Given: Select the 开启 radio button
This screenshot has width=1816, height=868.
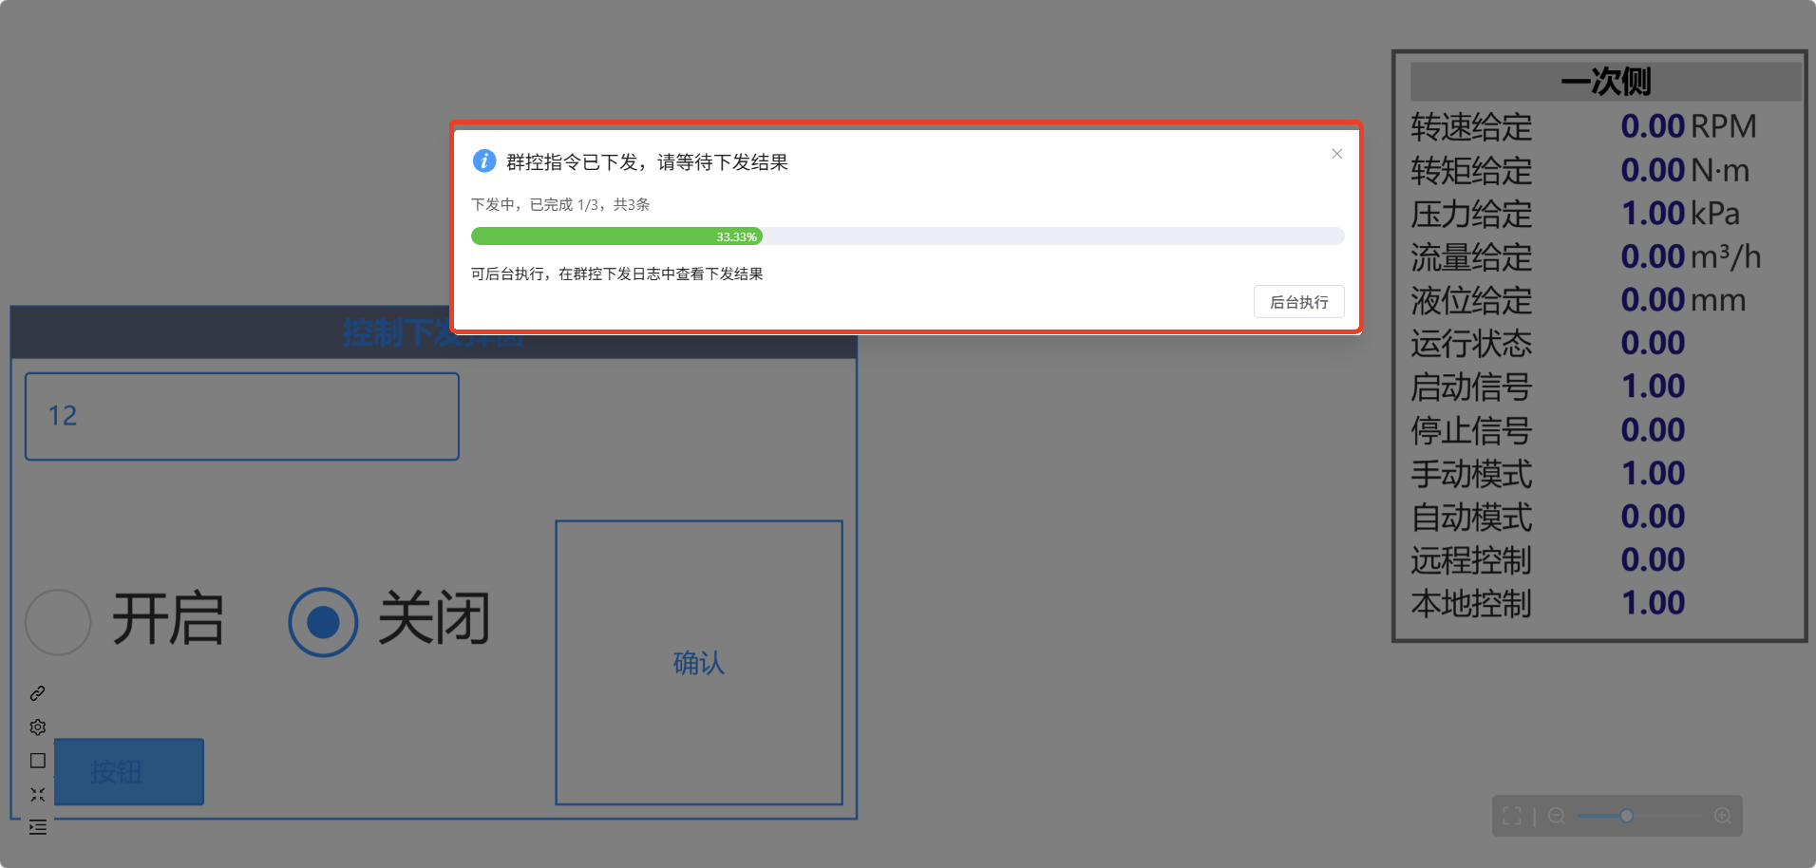Looking at the screenshot, I should (58, 622).
